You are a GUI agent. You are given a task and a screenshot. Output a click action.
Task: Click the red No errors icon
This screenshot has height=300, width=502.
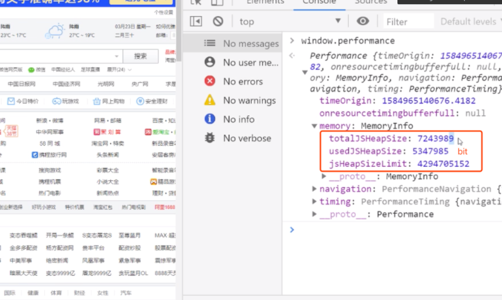click(210, 81)
